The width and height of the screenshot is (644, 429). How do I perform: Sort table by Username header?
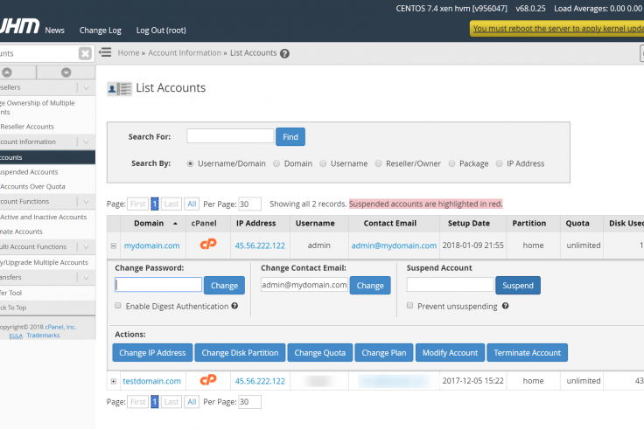click(x=315, y=224)
